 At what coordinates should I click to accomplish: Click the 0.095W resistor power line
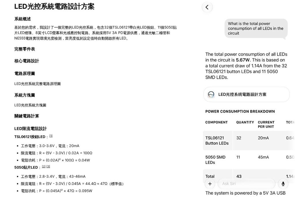click(x=57, y=191)
